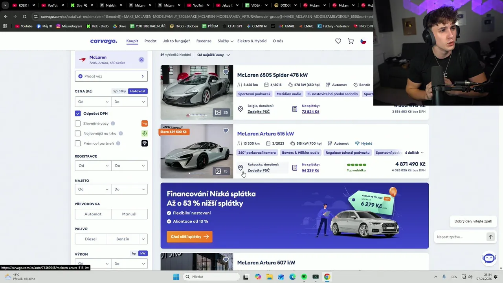The height and width of the screenshot is (283, 503).
Task: Show info for Nejlevnější na trhu
Action: tap(121, 133)
